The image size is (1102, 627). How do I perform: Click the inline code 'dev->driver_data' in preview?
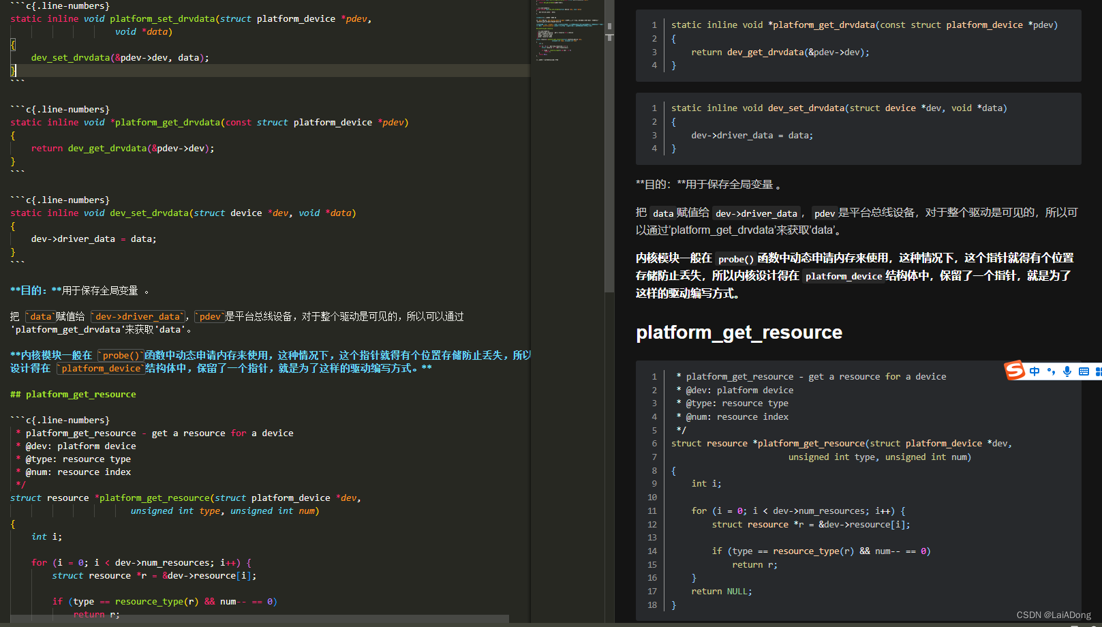pyautogui.click(x=756, y=213)
